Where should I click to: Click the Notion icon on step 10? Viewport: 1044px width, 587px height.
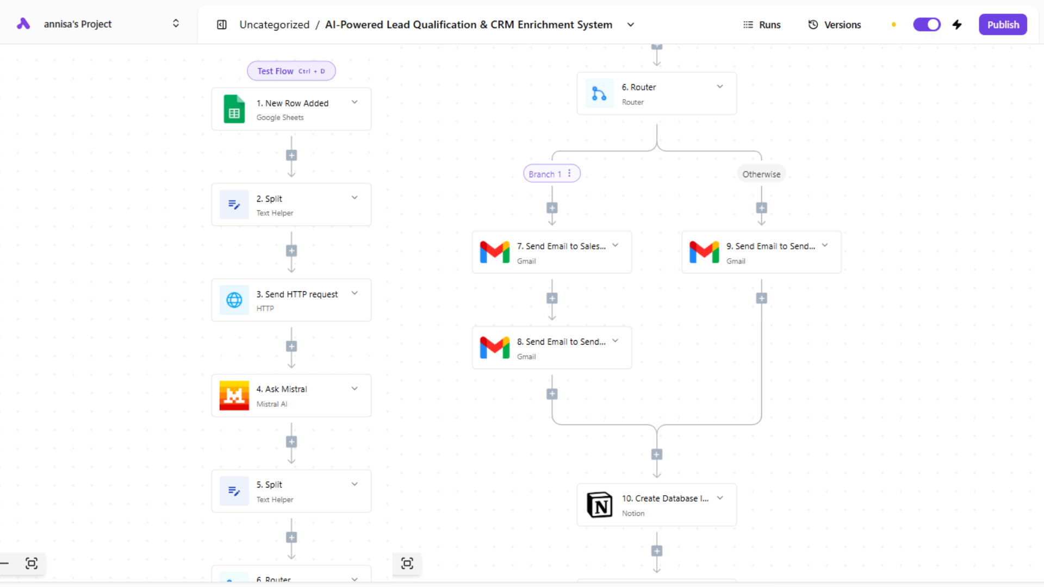click(x=599, y=505)
